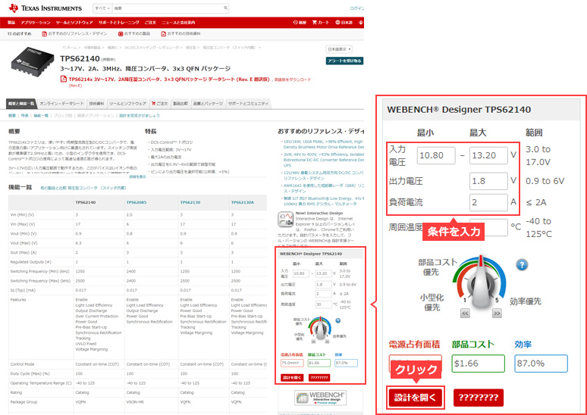
Task: Click small 設計を開く button in page panel
Action: point(292,378)
